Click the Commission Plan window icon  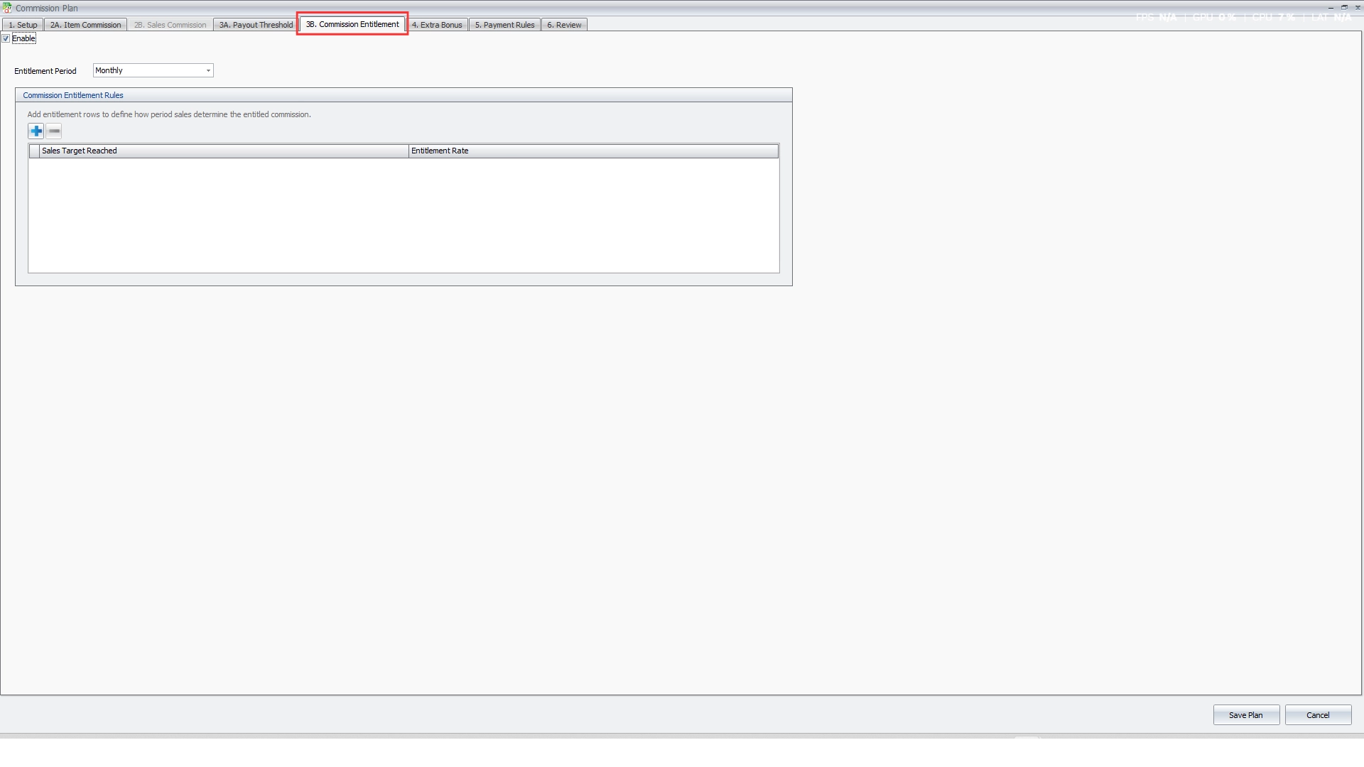7,8
